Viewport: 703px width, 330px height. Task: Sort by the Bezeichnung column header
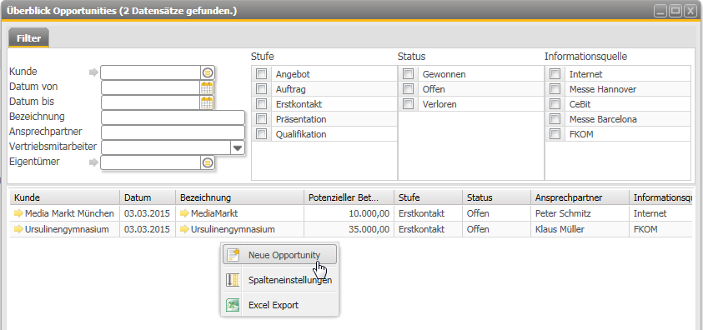pos(239,197)
